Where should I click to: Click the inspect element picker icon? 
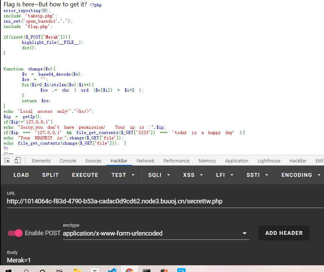[7, 161]
